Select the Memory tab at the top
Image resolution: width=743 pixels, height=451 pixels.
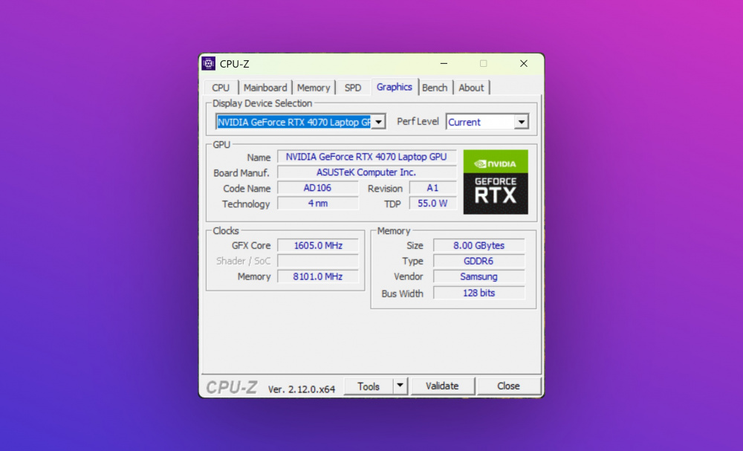coord(314,88)
